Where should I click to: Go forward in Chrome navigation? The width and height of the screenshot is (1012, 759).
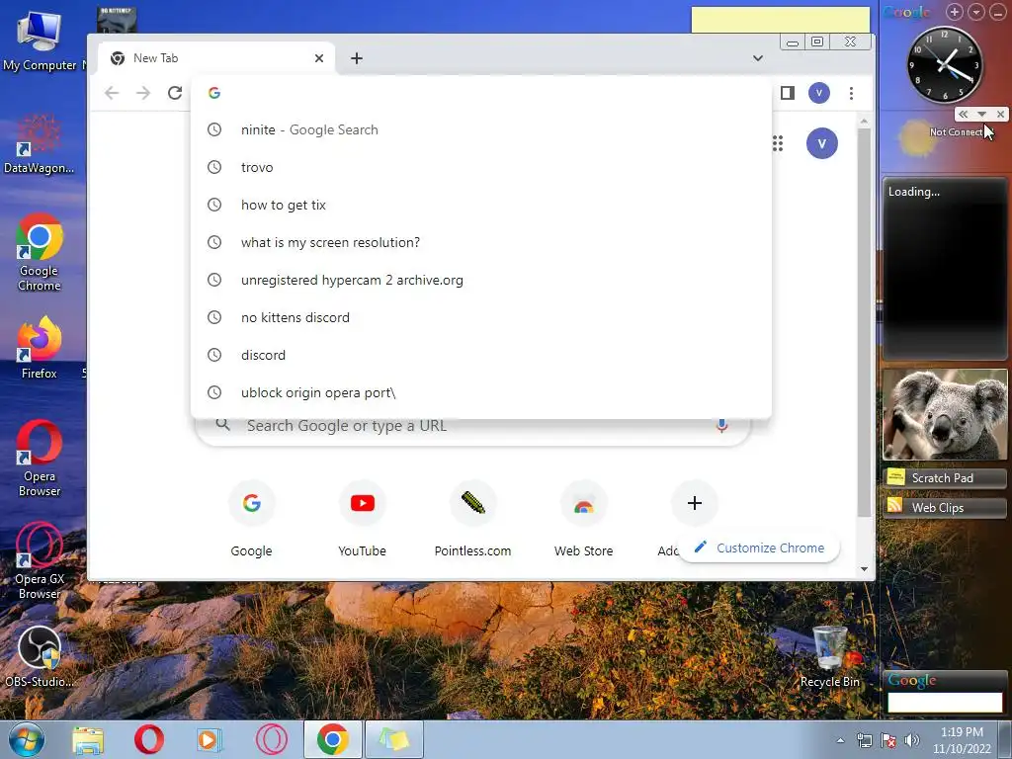click(143, 93)
